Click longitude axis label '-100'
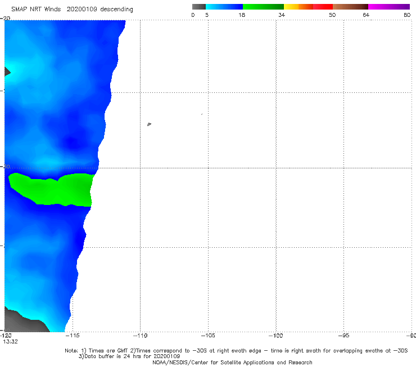This screenshot has height=366, width=416. (x=275, y=336)
